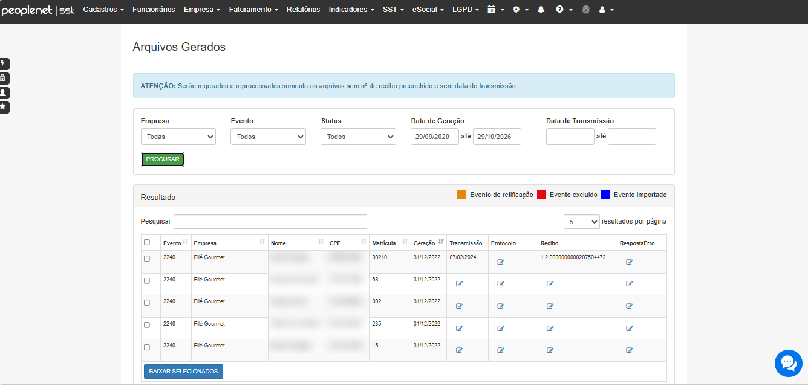Edit Protocolo for matrícula 235 row
Image resolution: width=808 pixels, height=386 pixels.
click(x=500, y=329)
